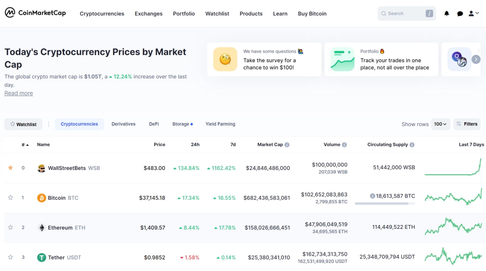Go to Portfolio in top navigation
Image resolution: width=486 pixels, height=271 pixels.
click(184, 14)
